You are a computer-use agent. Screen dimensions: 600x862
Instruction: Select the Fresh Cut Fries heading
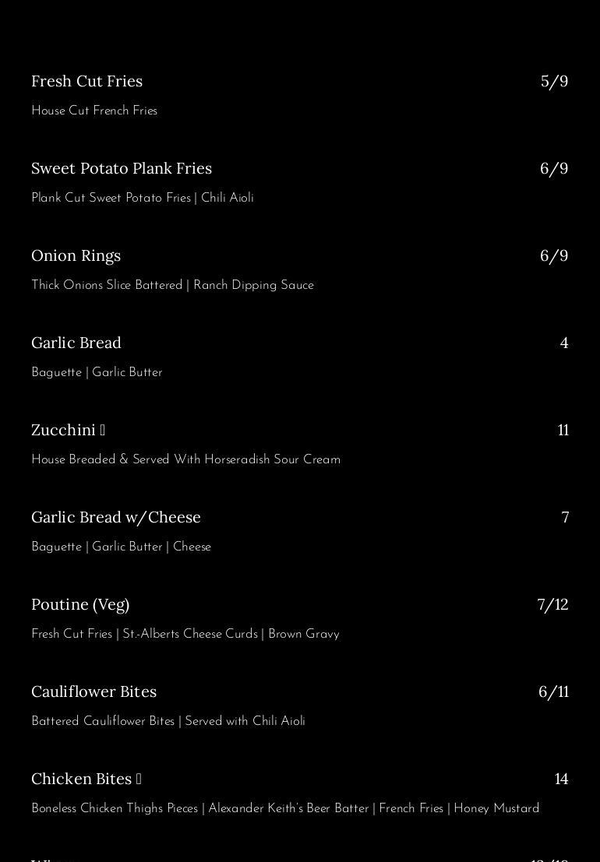point(86,81)
